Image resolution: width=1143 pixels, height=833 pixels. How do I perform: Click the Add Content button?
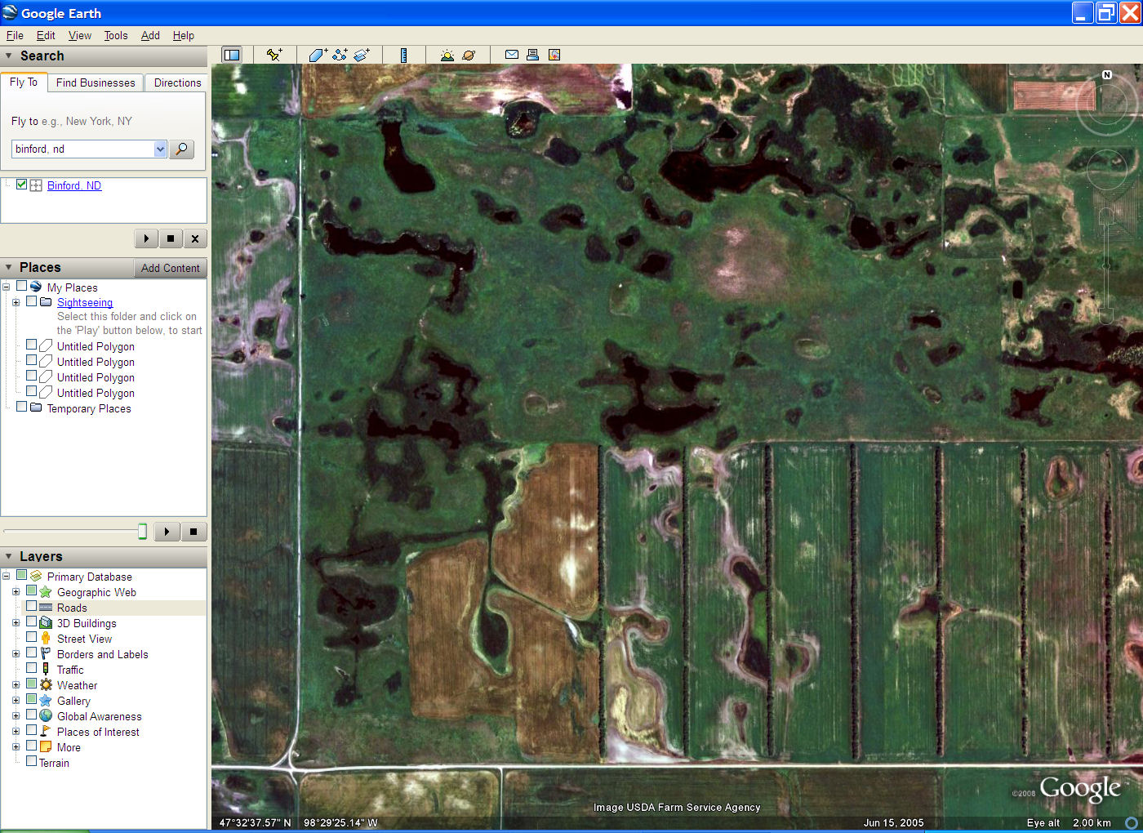pyautogui.click(x=170, y=268)
